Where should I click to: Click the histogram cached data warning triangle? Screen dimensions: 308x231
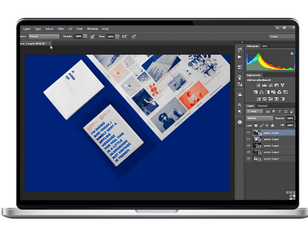point(292,53)
